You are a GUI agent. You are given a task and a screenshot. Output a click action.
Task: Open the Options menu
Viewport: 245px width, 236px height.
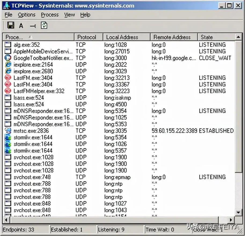coord(27,15)
